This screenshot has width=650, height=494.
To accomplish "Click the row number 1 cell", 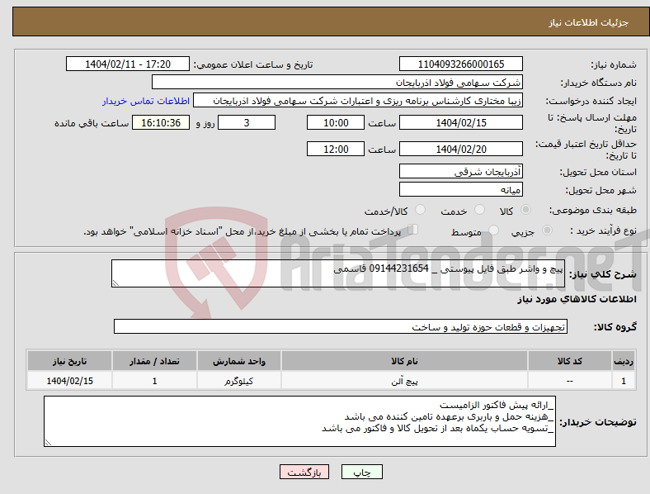I will click(x=624, y=381).
